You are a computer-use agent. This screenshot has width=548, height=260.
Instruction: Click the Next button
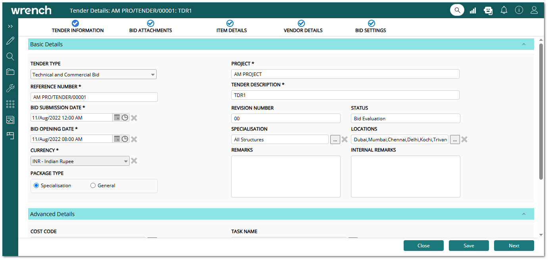514,246
